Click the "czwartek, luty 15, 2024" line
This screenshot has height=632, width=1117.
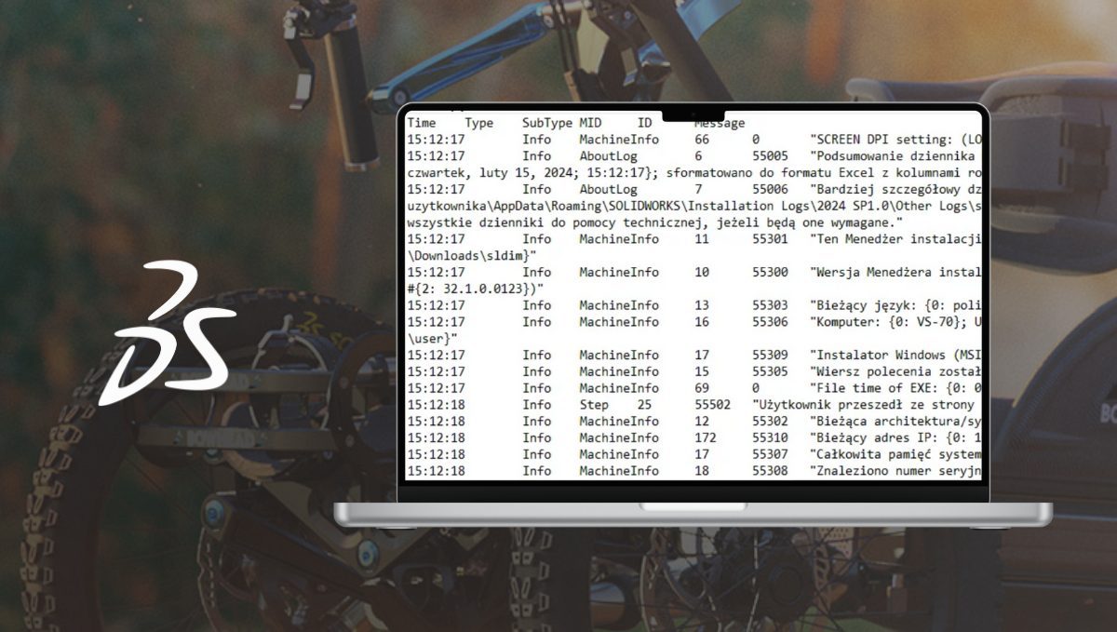(693, 173)
